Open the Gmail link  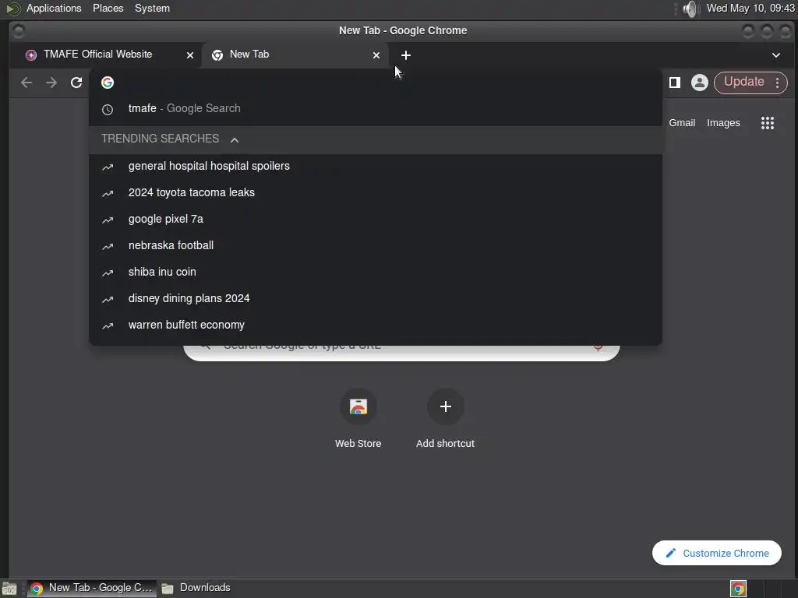pyautogui.click(x=682, y=122)
